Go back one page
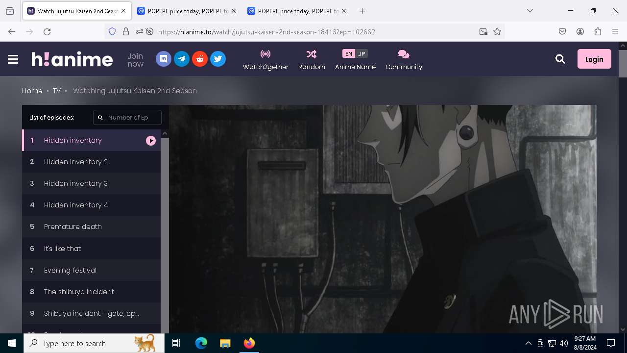Viewport: 627px width, 353px height. (x=12, y=31)
